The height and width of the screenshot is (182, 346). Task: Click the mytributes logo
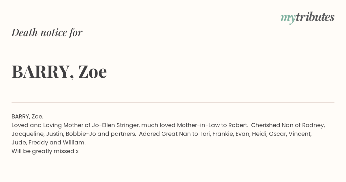point(307,18)
